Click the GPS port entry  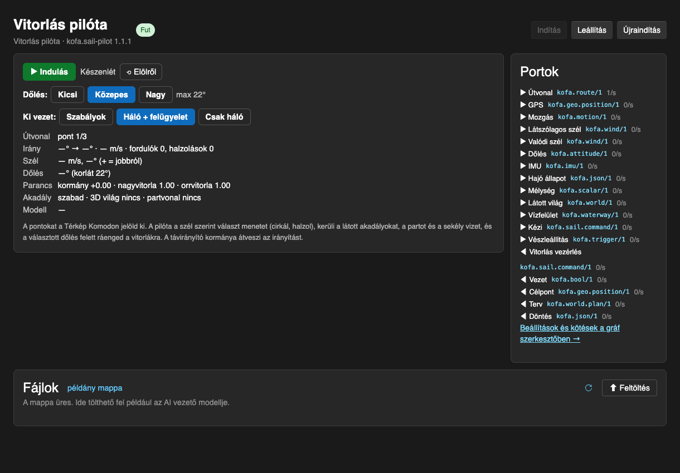point(576,105)
